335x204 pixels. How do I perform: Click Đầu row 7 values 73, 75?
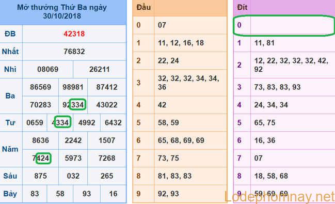click(x=168, y=158)
